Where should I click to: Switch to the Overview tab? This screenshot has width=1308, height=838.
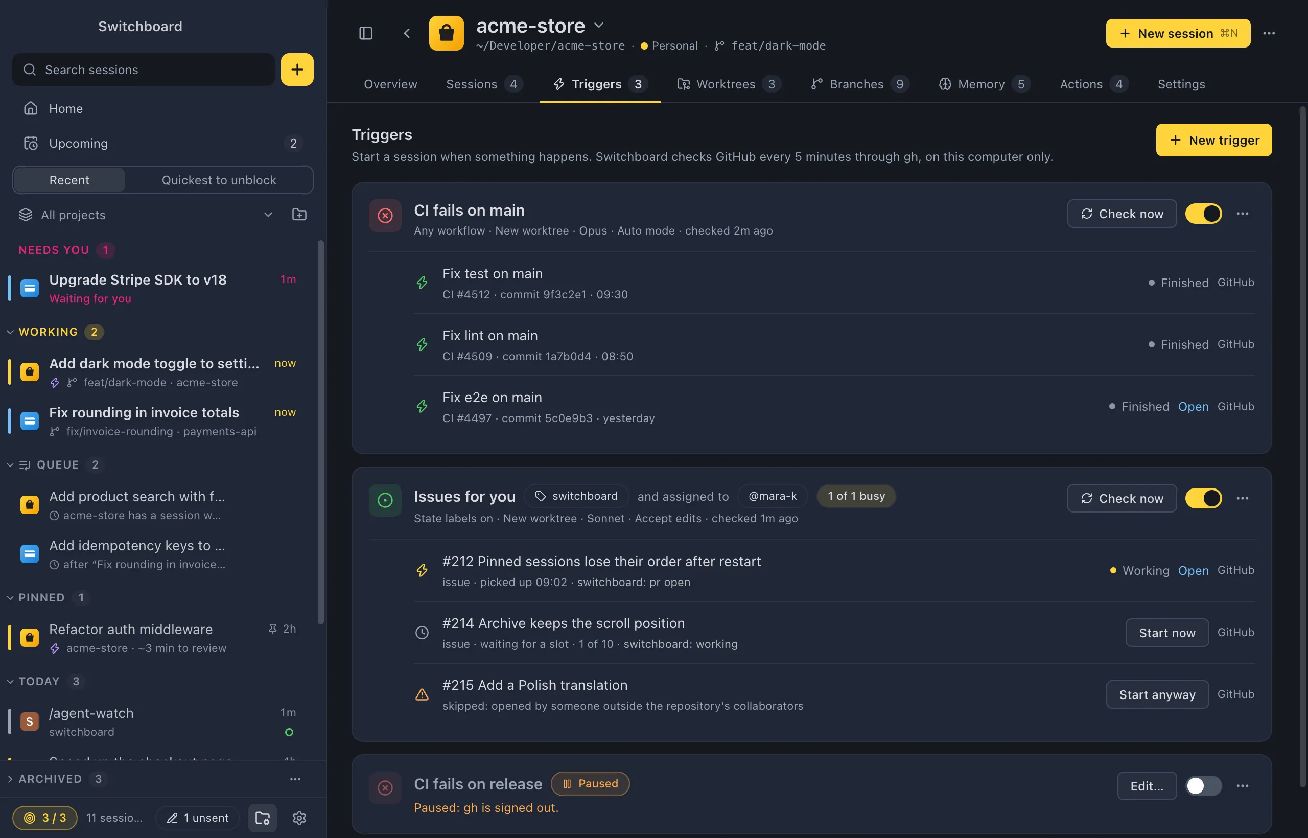(x=390, y=84)
